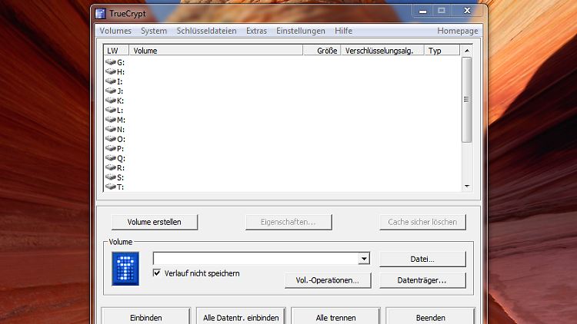
Task: Click the drive list scroll down arrow
Action: pos(466,186)
